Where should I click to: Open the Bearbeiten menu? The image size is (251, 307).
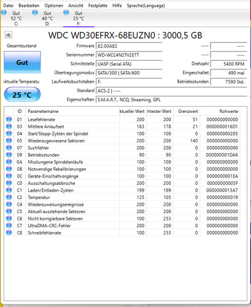pyautogui.click(x=29, y=6)
